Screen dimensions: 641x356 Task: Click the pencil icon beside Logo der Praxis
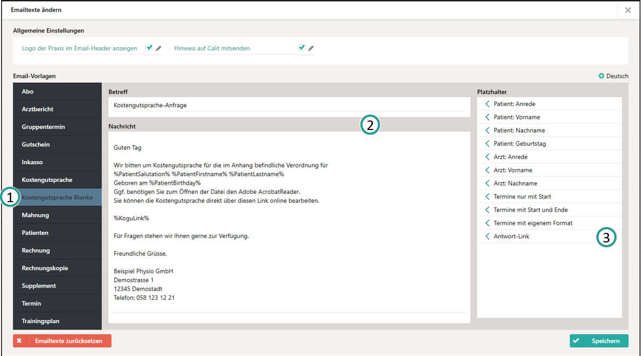point(158,48)
